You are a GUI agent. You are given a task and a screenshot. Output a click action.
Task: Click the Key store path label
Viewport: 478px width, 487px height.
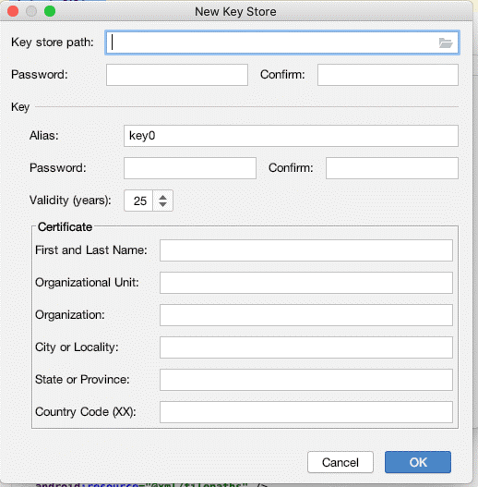[x=53, y=43]
